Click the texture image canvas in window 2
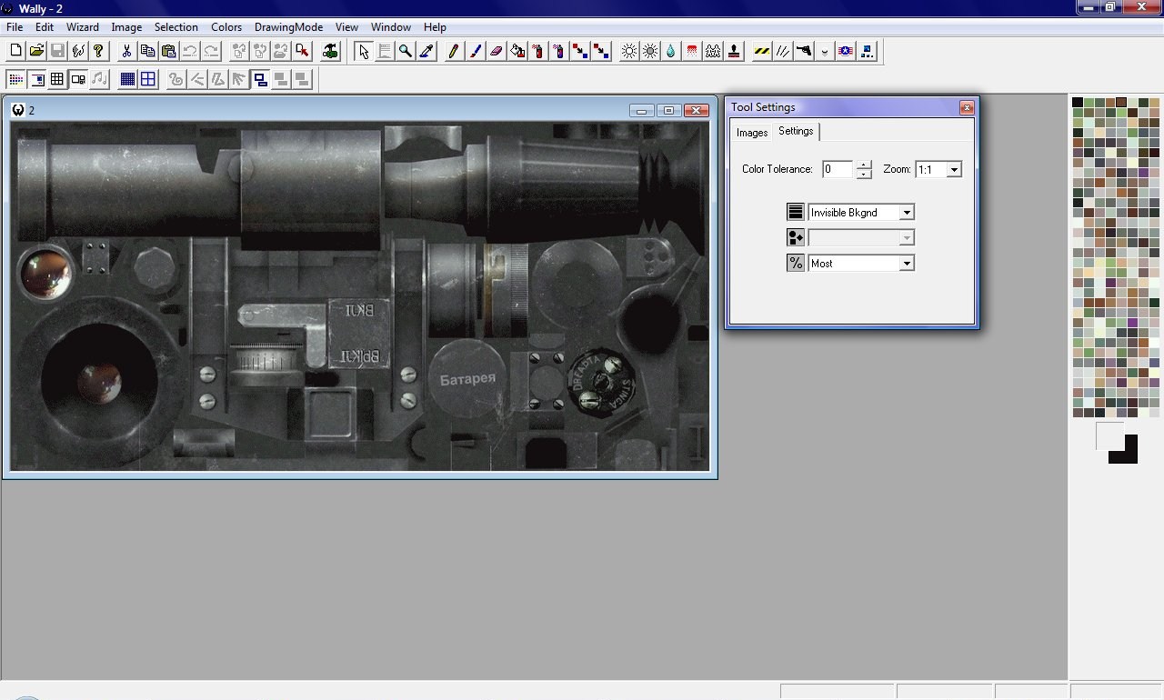1164x700 pixels. pos(359,296)
